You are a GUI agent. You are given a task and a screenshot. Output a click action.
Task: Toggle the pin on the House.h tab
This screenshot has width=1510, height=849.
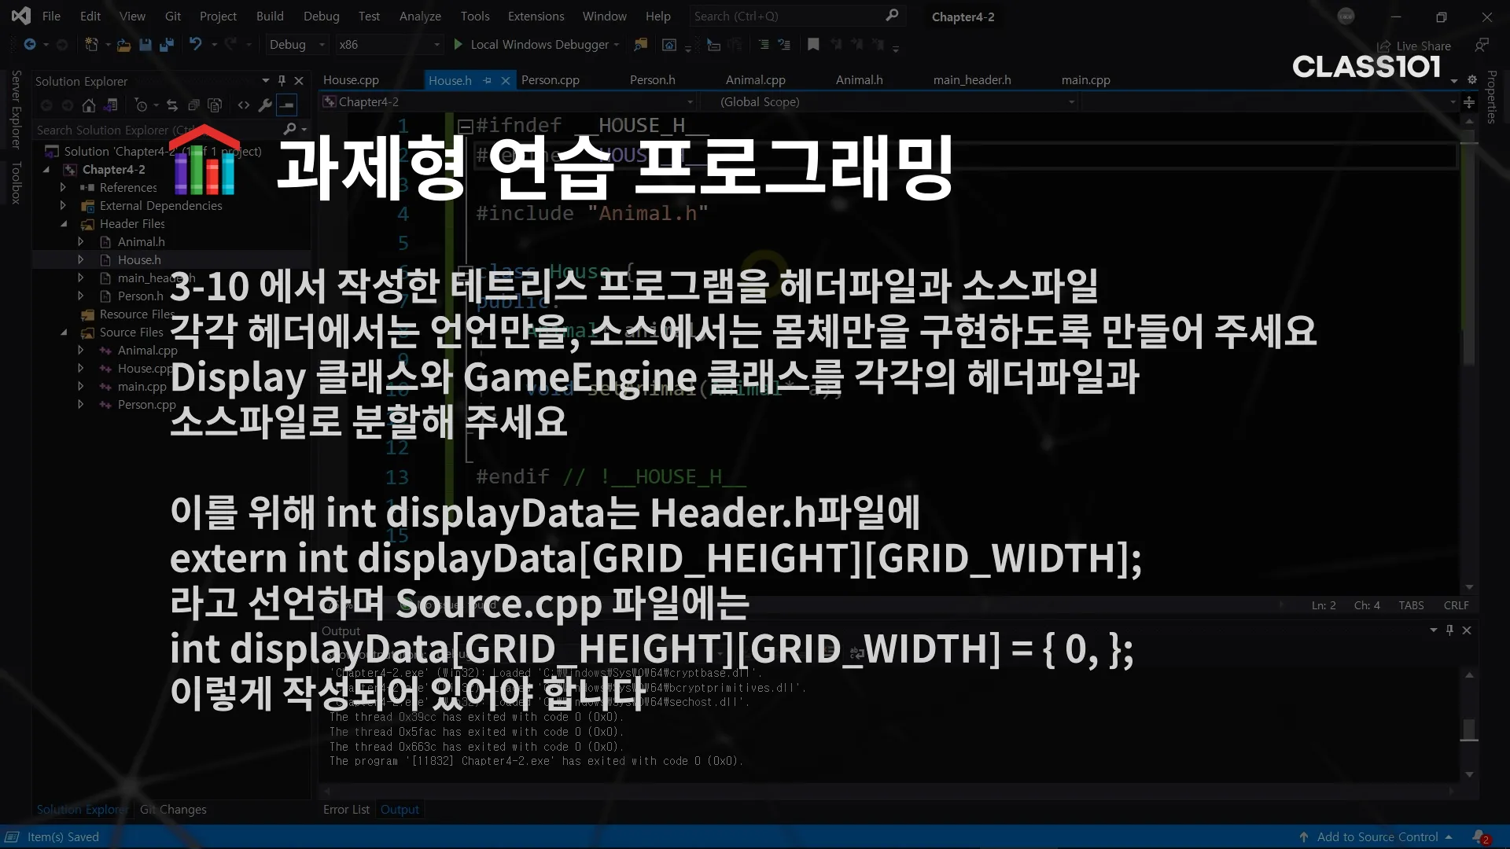tap(488, 80)
